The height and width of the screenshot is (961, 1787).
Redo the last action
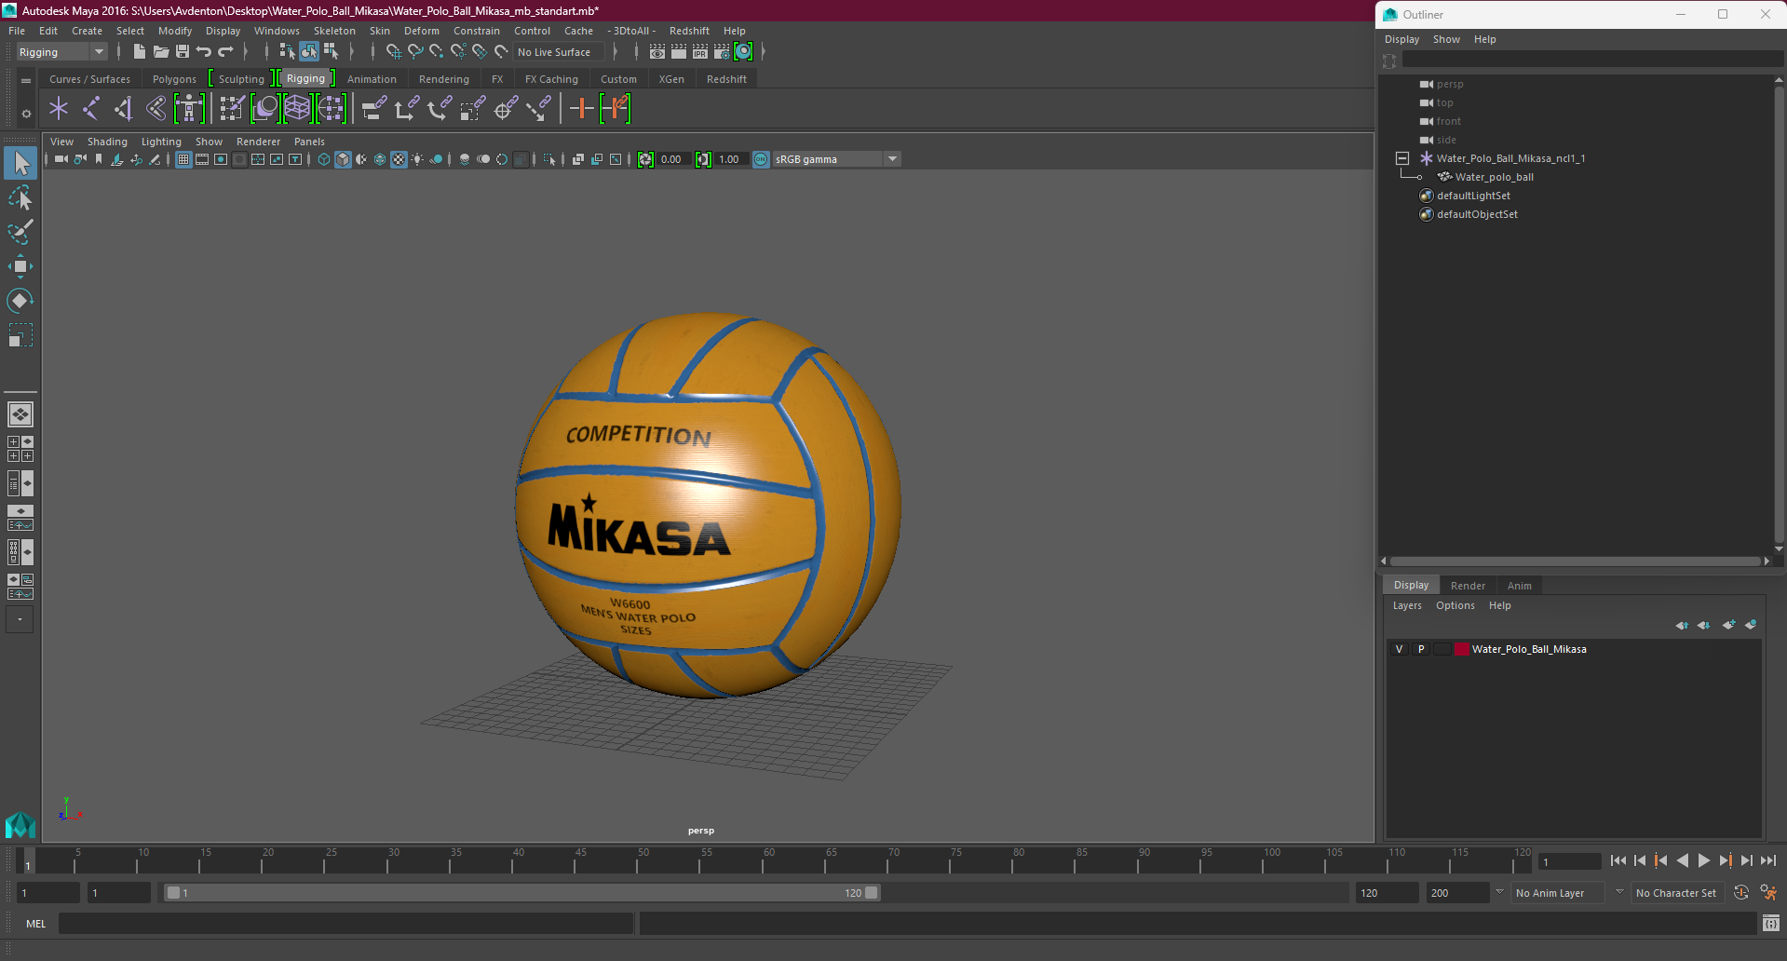pos(225,52)
